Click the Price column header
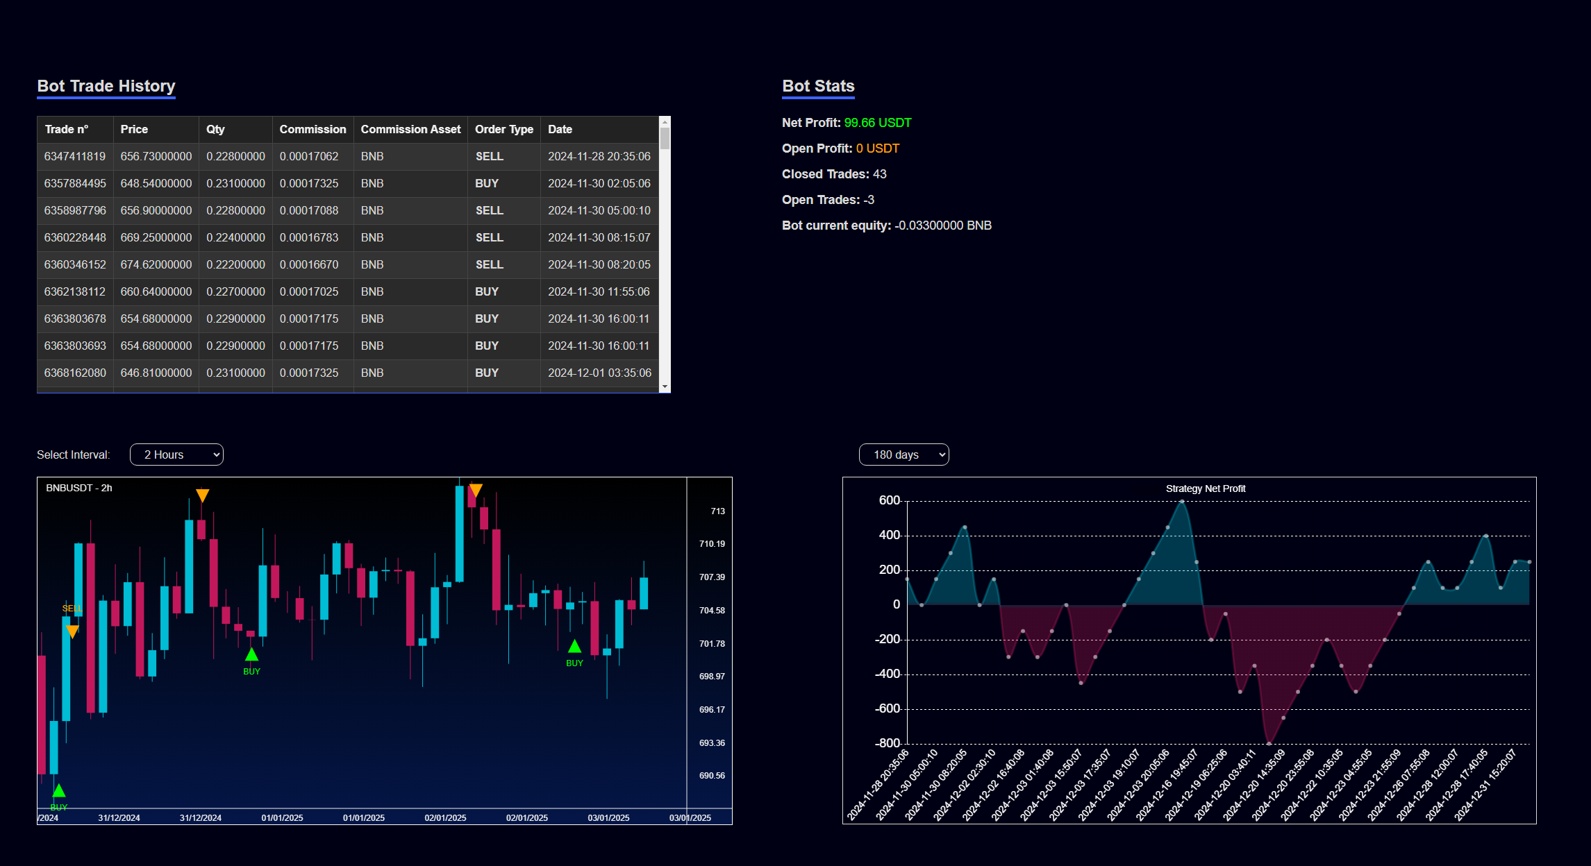 (134, 129)
